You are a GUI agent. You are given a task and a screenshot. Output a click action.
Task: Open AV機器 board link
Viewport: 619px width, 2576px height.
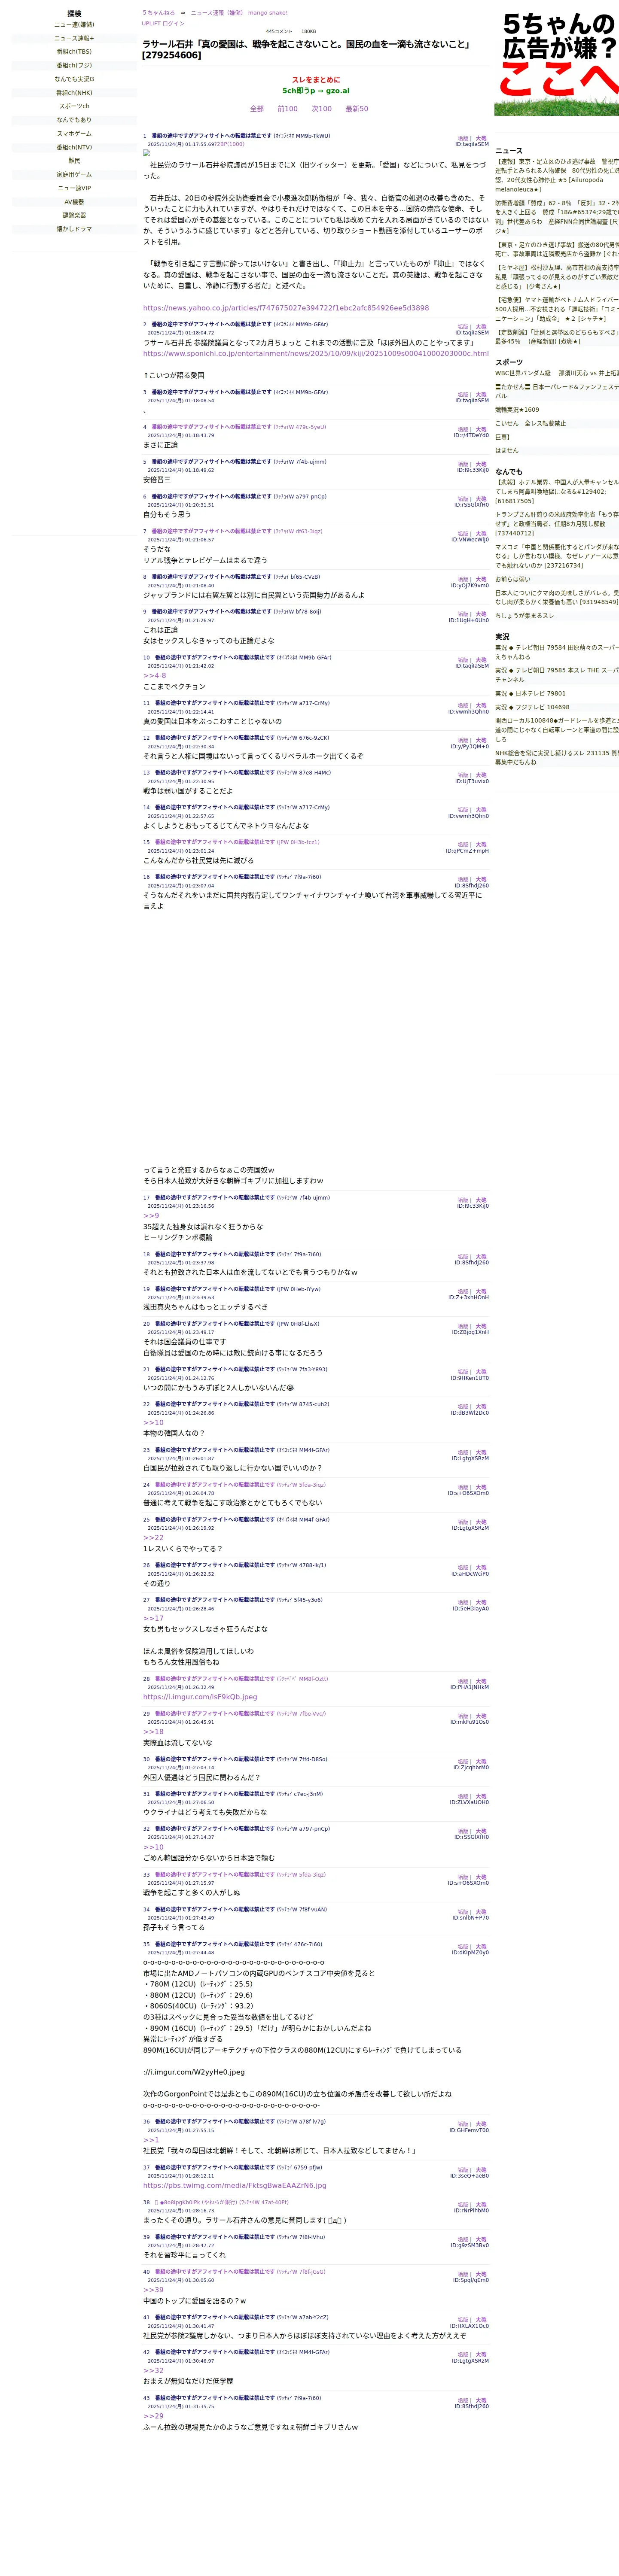coord(74,202)
